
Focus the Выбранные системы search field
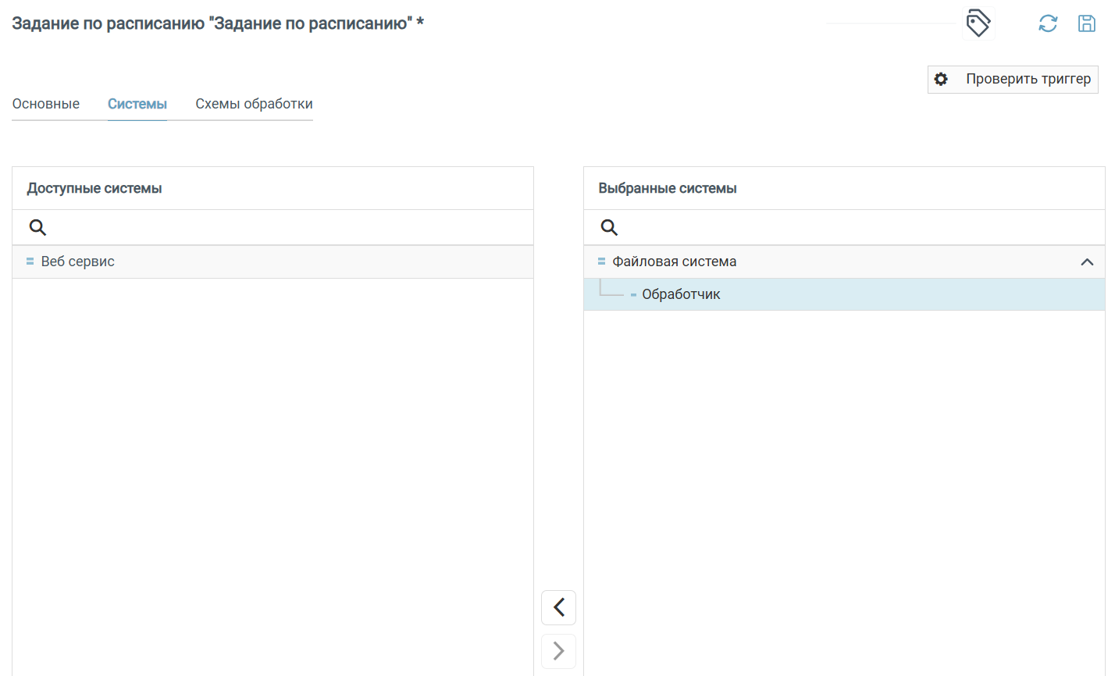[851, 227]
